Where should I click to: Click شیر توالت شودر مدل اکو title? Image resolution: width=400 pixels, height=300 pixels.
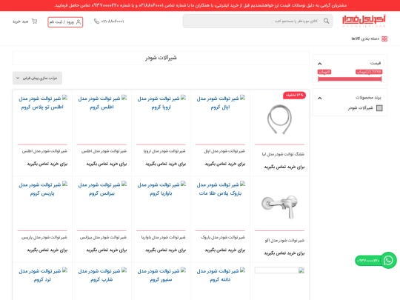[x=284, y=240]
